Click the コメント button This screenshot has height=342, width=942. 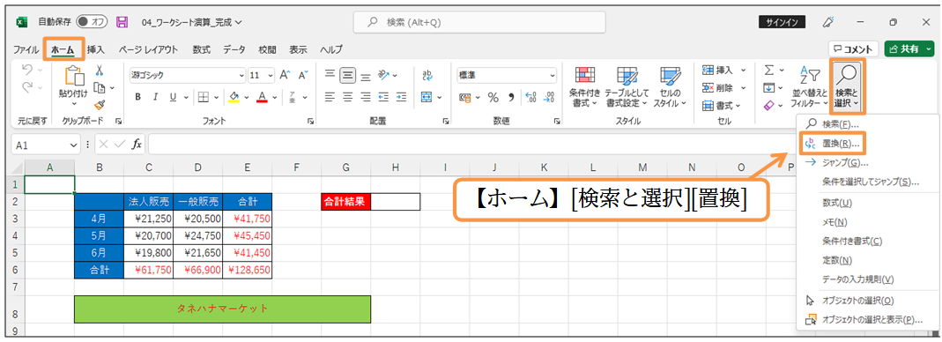tap(854, 48)
